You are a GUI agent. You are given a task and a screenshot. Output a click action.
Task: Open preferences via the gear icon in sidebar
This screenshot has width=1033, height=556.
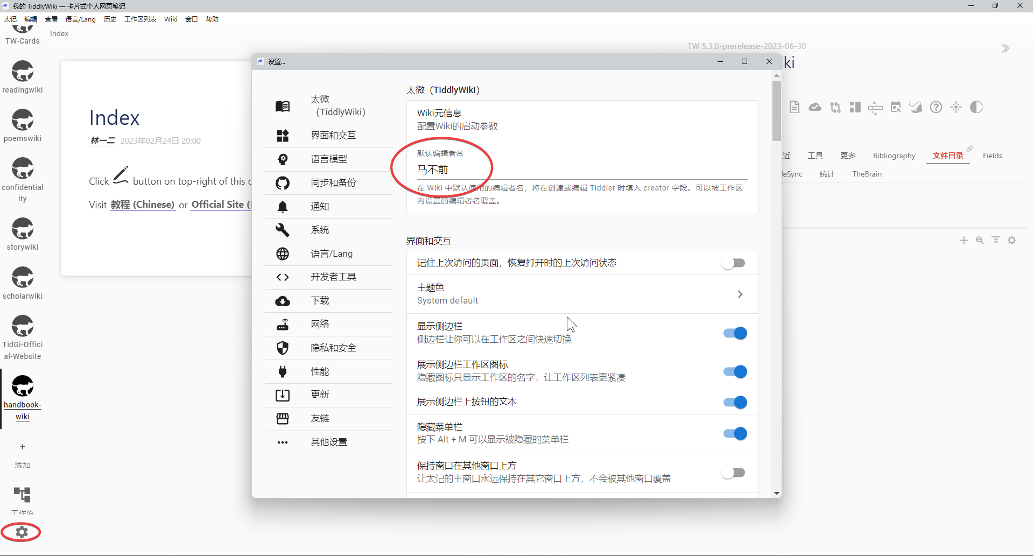[22, 532]
